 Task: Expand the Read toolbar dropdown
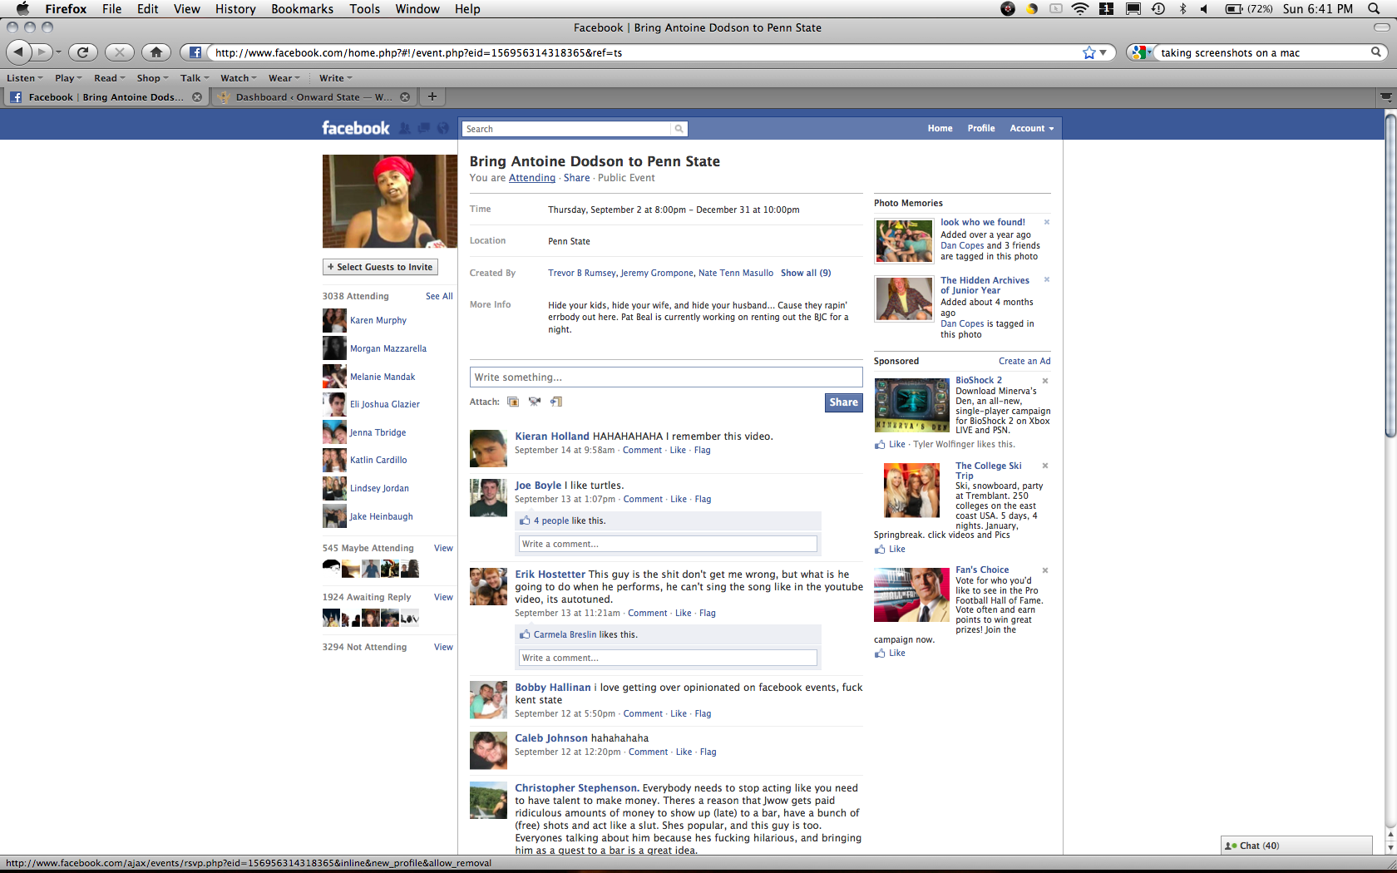click(x=109, y=78)
